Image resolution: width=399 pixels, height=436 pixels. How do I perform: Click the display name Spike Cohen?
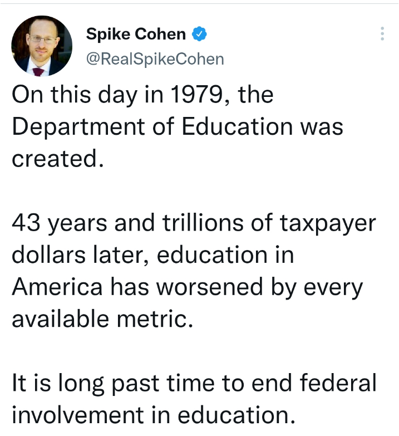(x=136, y=34)
